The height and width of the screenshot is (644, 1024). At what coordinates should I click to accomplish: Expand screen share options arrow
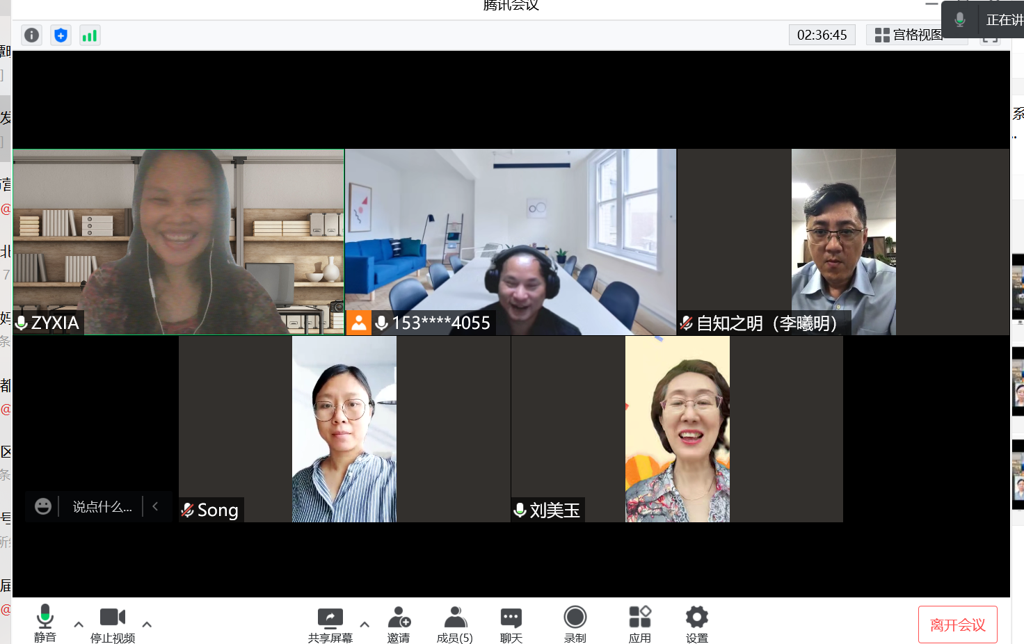click(x=365, y=625)
